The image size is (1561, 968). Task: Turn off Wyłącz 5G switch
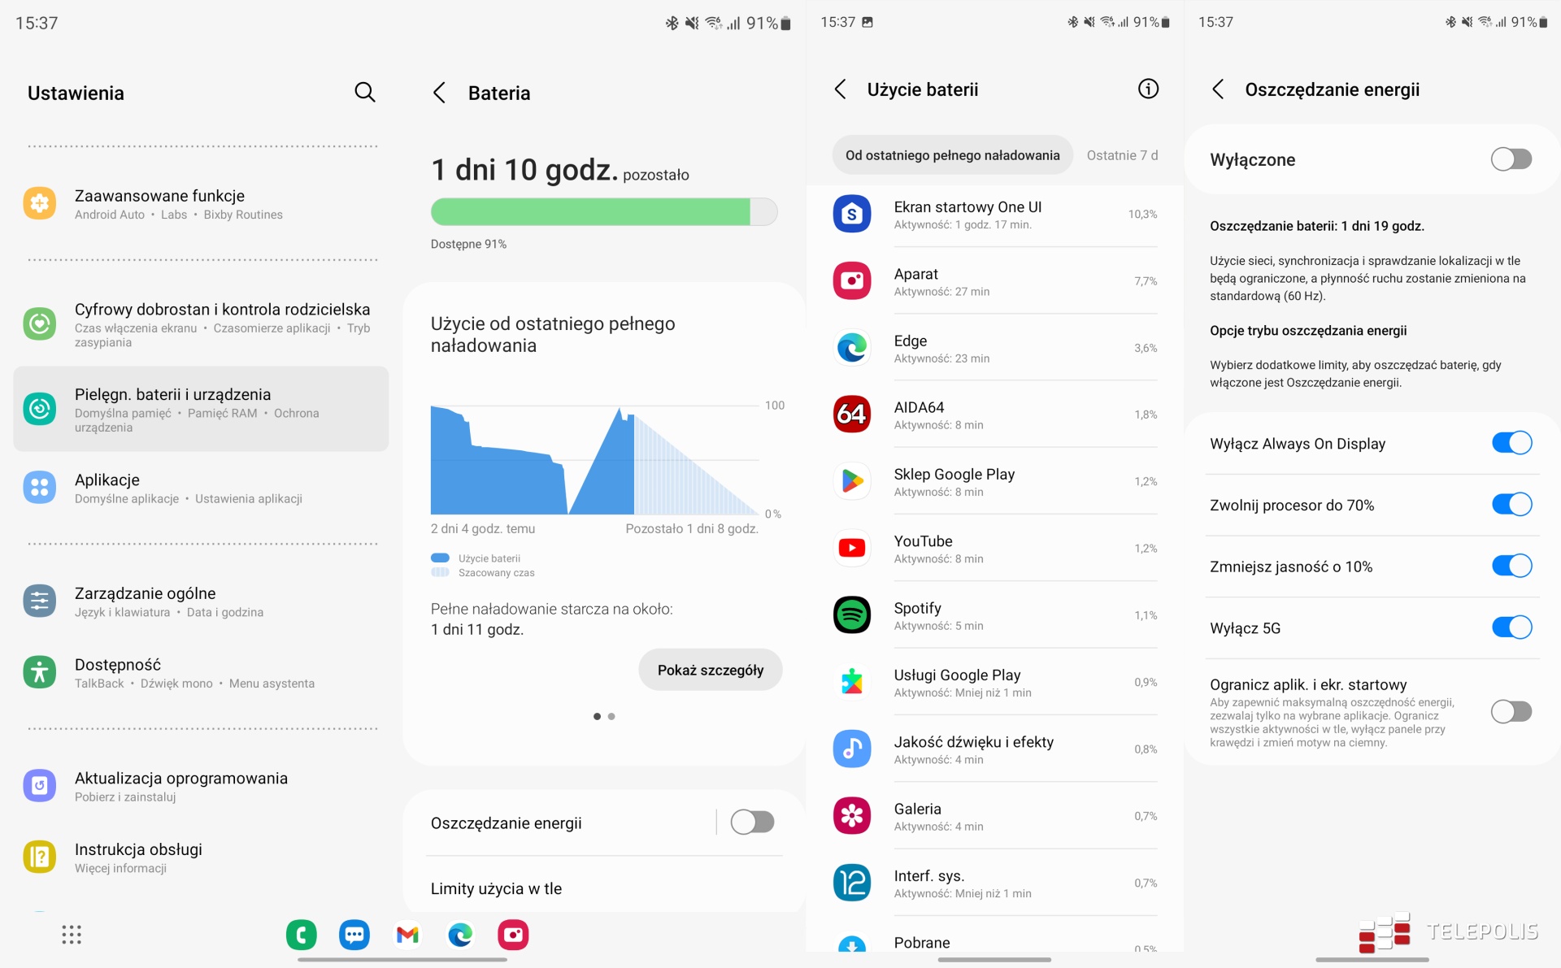1511,627
